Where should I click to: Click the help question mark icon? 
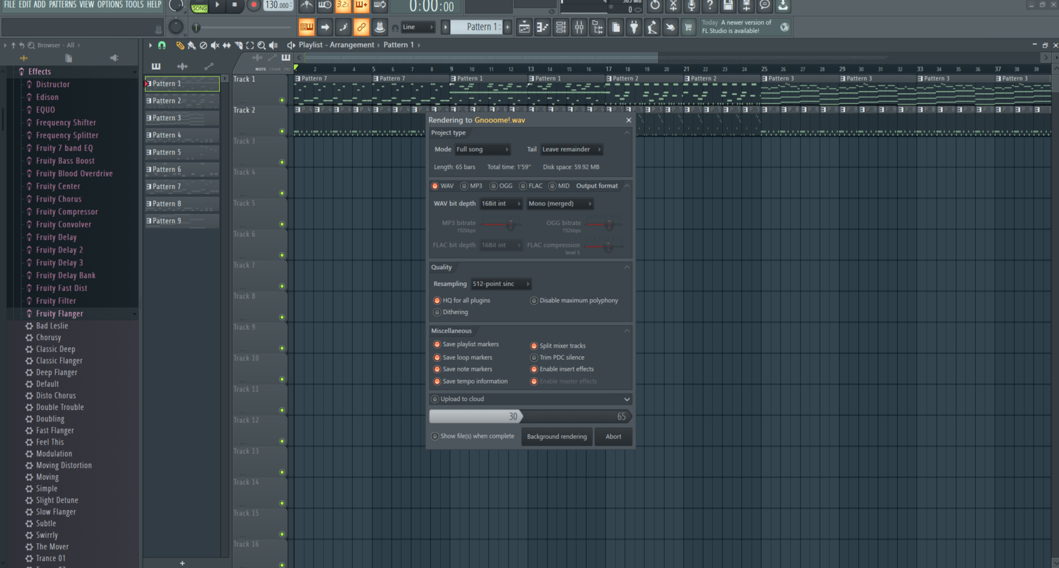710,6
